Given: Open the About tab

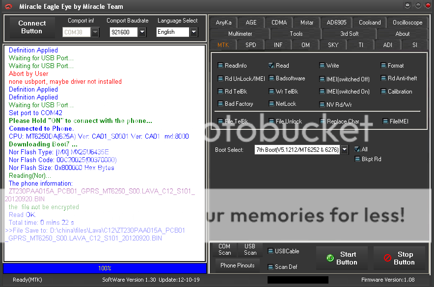Looking at the screenshot, I should pos(403,34).
